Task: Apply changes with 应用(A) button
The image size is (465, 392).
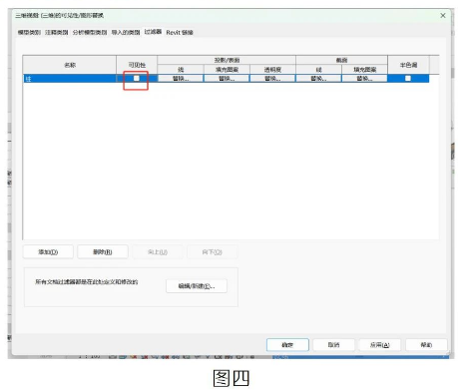Action: tap(380, 345)
